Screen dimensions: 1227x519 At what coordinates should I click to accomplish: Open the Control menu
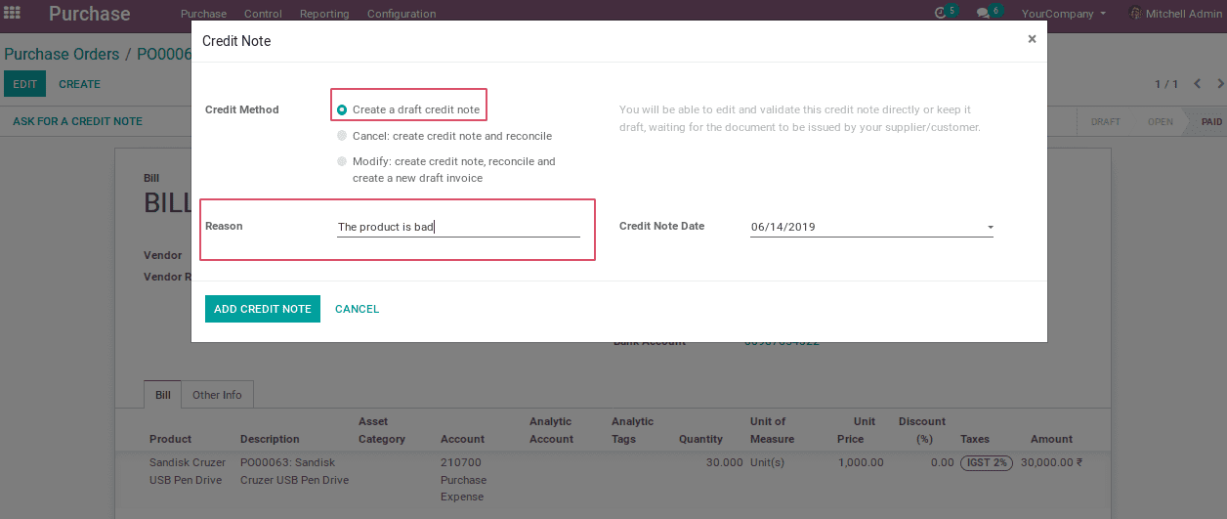coord(263,14)
